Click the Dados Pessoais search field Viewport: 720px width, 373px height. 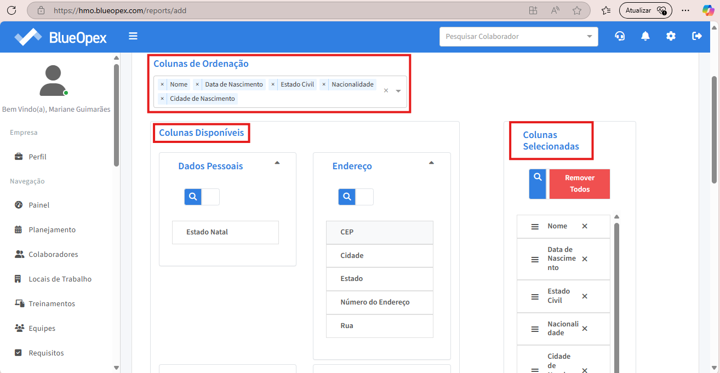tap(210, 197)
